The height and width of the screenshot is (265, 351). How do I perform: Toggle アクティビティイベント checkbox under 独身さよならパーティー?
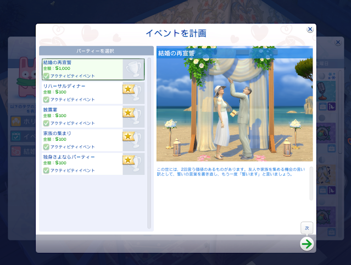coord(46,170)
